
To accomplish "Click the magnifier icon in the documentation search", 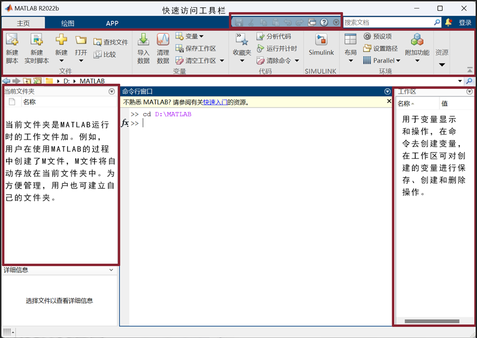I will (437, 22).
